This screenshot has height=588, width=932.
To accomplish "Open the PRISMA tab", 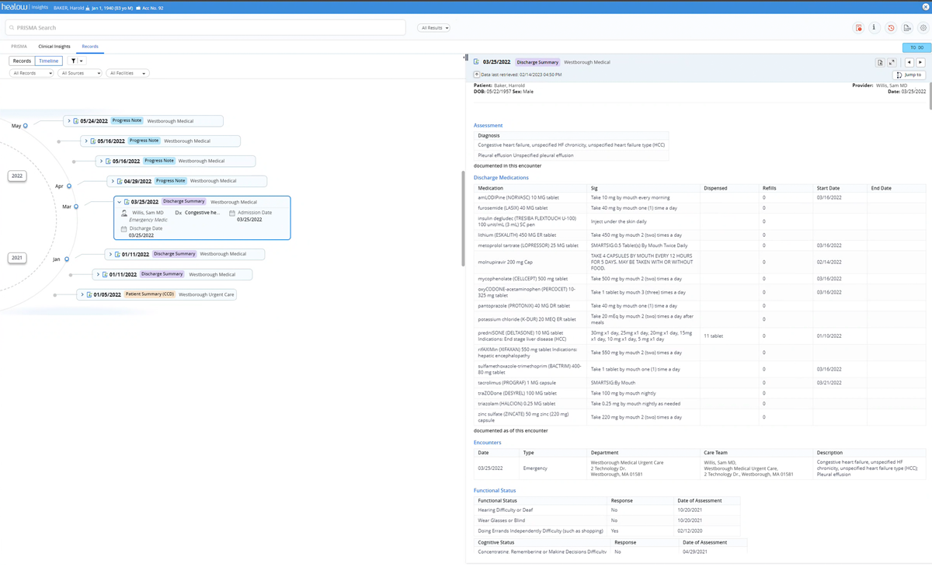I will 18,46.
